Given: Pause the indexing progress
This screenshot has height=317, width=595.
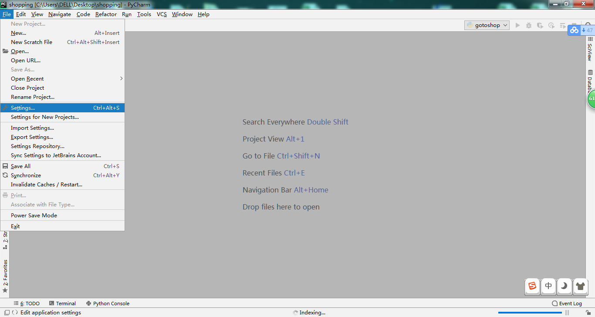Looking at the screenshot, I should [567, 313].
